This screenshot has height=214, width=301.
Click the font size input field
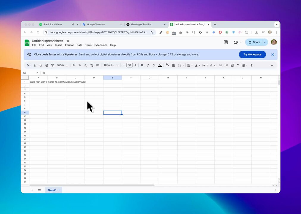[x=130, y=65]
